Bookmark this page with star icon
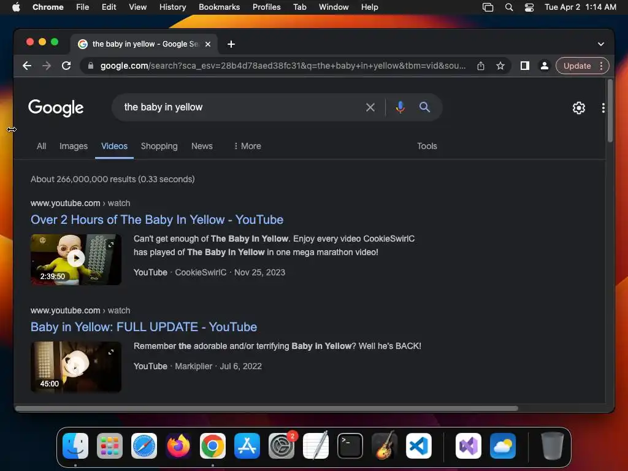Image resolution: width=628 pixels, height=471 pixels. [x=500, y=66]
